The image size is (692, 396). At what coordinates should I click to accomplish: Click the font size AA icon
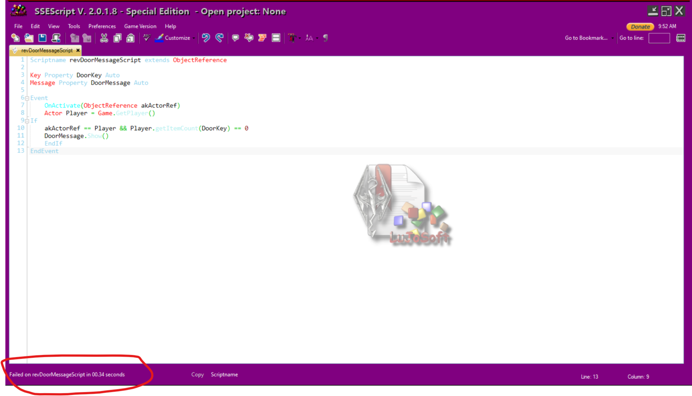point(309,38)
